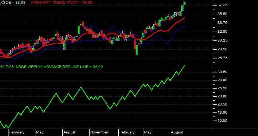This screenshot has height=136, width=258.
Task: Click the first May label on time axis
Action: [x=40, y=132]
